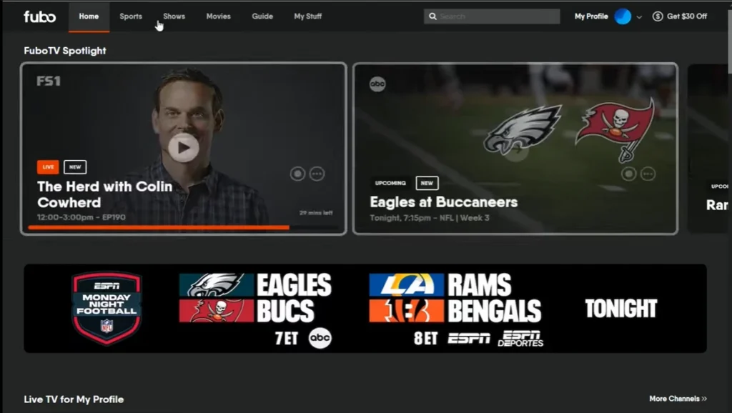Open the Guide tab

(x=262, y=16)
